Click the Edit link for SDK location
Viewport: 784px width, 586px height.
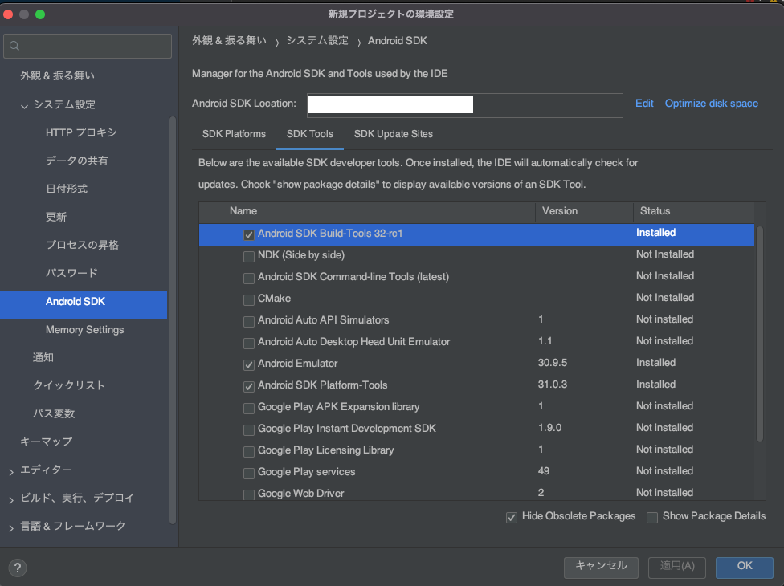(644, 104)
